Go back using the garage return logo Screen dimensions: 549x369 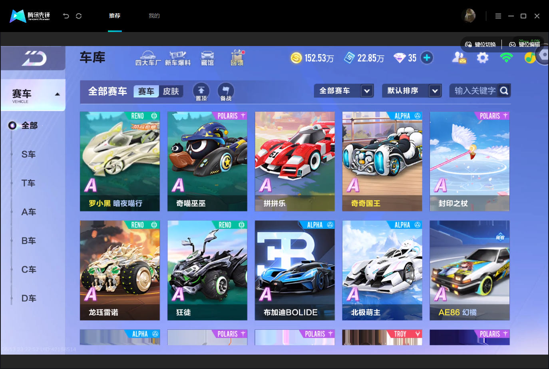pyautogui.click(x=34, y=58)
